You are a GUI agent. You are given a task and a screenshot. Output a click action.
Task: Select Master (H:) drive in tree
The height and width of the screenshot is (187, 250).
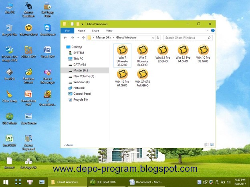85,70
